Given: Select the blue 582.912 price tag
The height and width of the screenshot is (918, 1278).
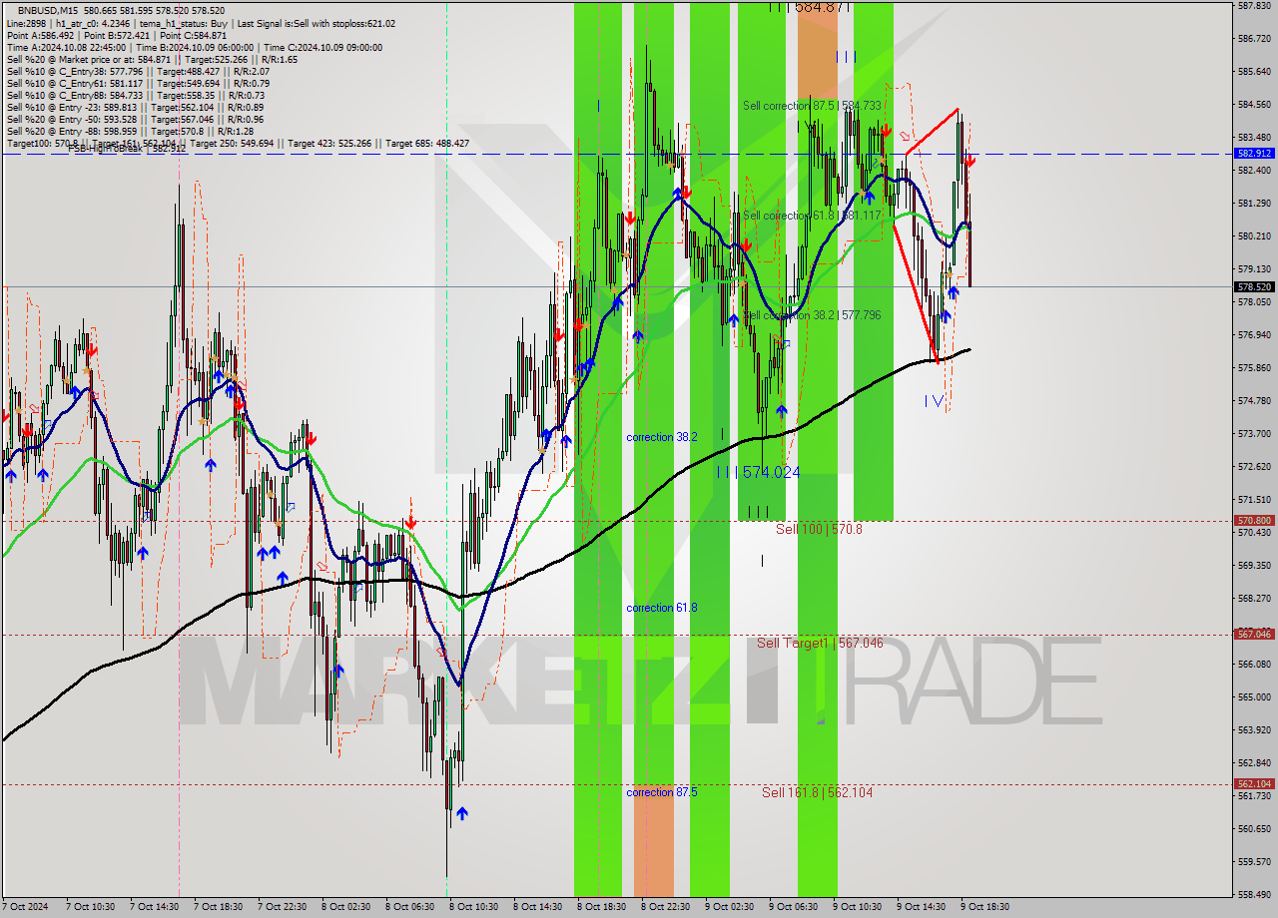Looking at the screenshot, I should coord(1254,154).
